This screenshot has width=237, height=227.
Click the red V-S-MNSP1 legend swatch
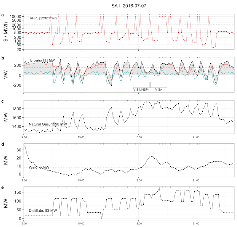tap(141, 85)
